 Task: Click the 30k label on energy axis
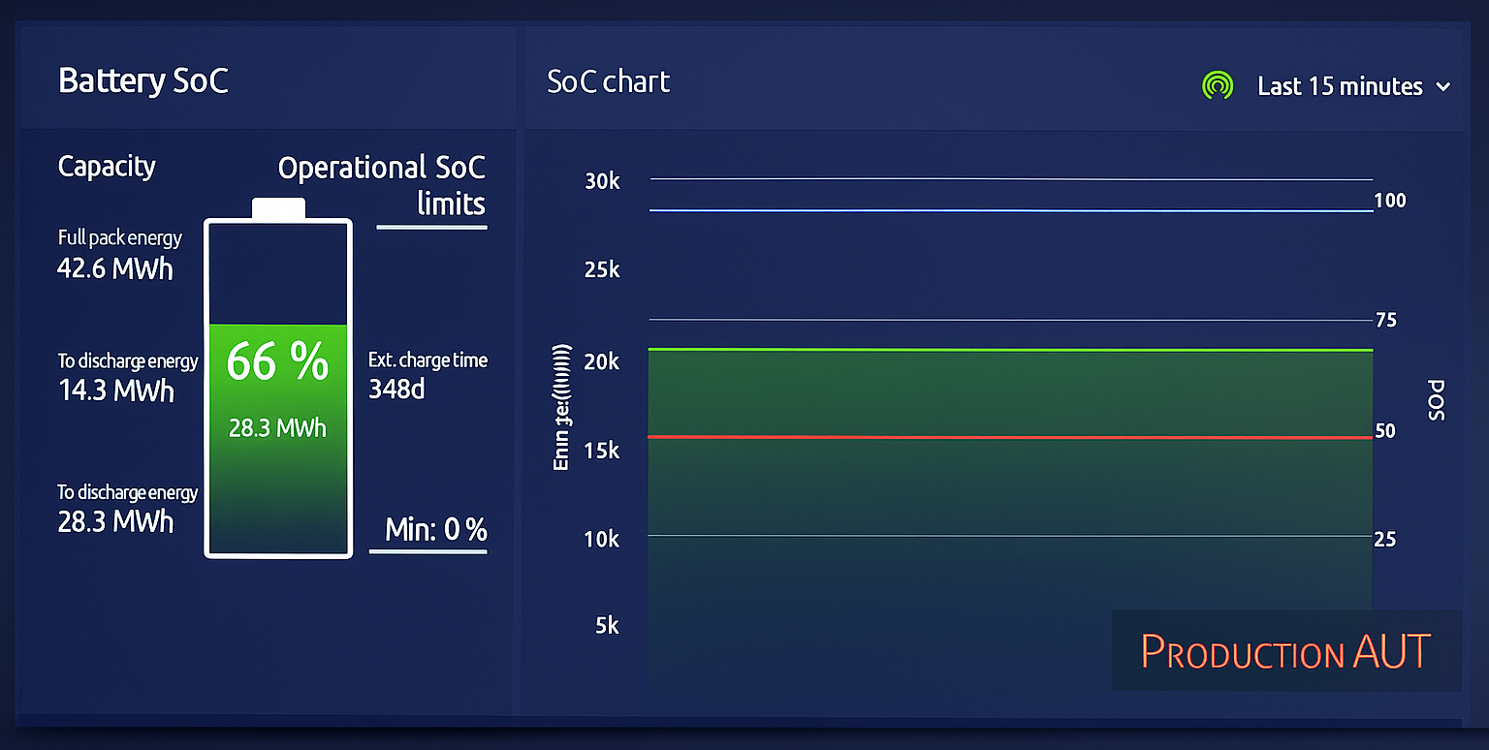pyautogui.click(x=602, y=181)
